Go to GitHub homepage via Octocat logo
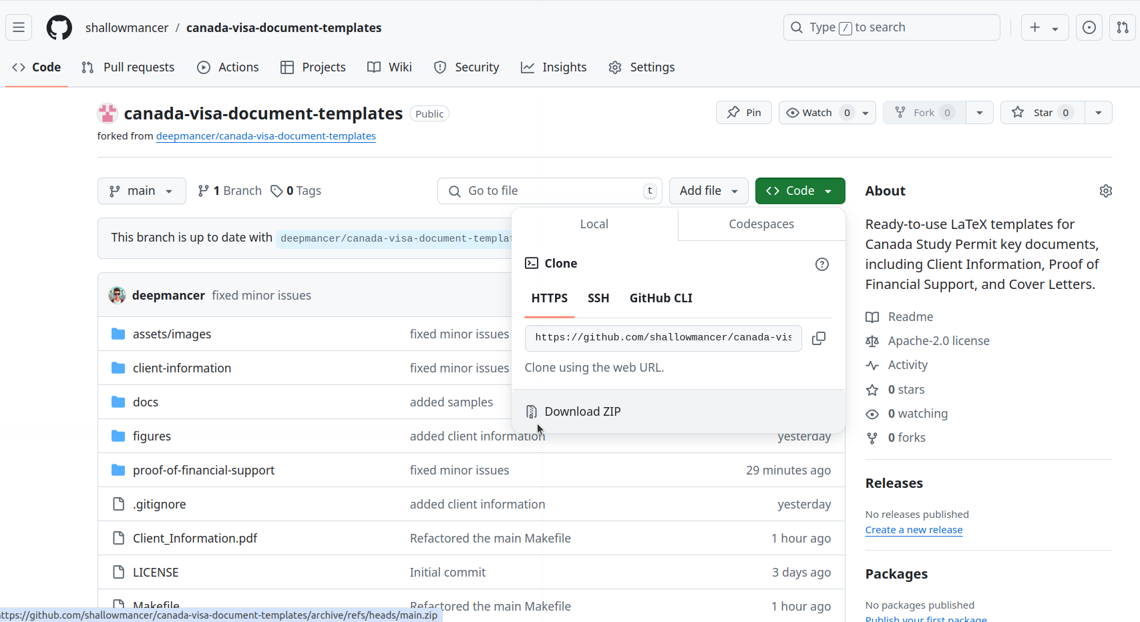 [x=59, y=27]
